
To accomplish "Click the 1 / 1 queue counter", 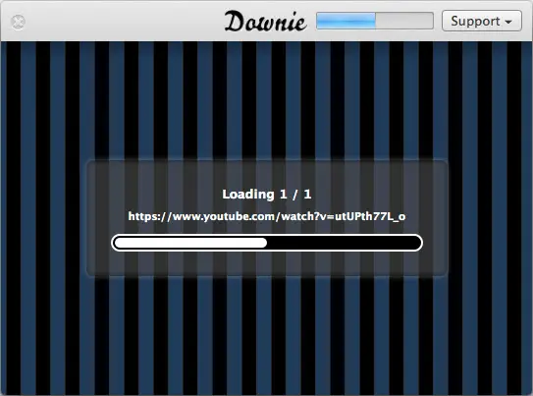I will coord(295,195).
